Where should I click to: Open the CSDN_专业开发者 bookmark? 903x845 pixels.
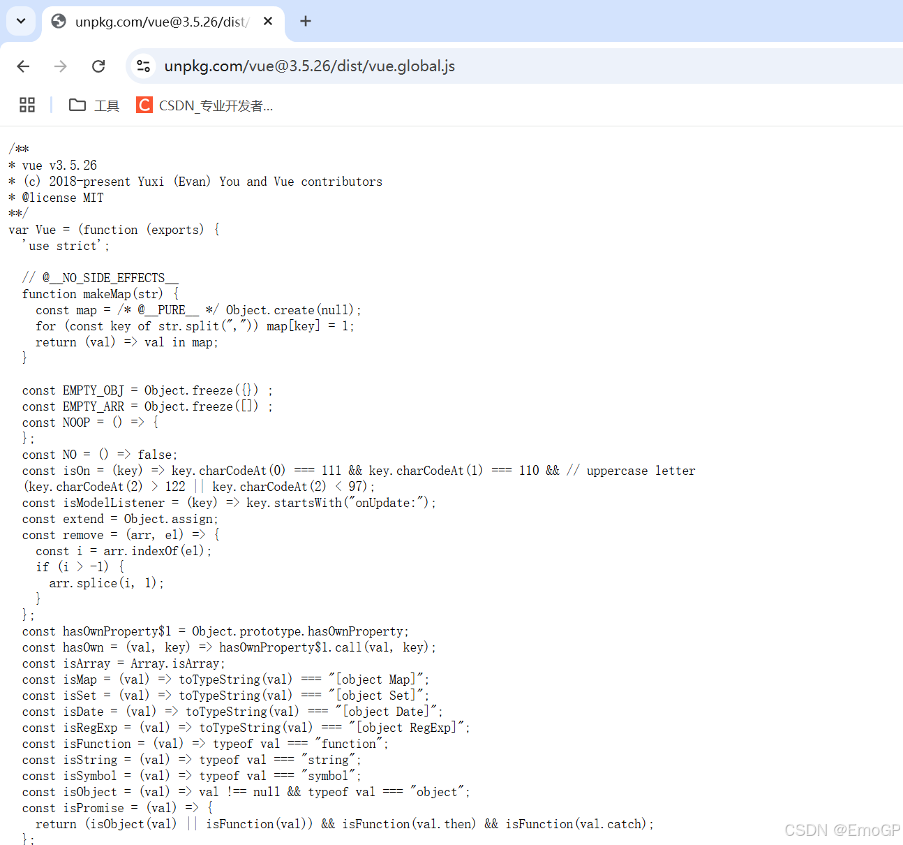(x=205, y=105)
